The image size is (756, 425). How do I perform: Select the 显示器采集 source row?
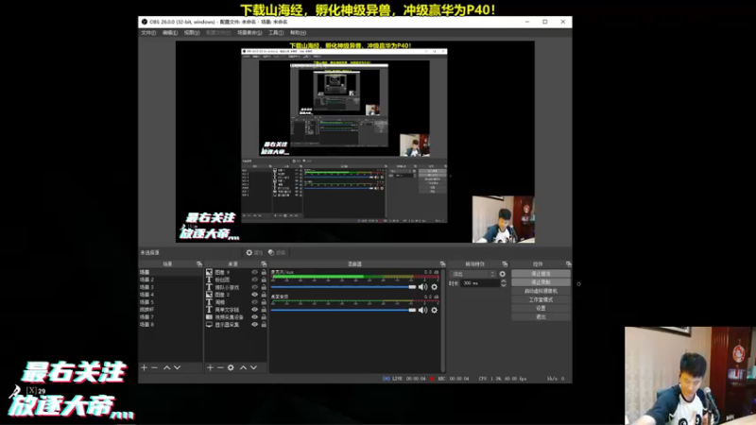coord(235,325)
